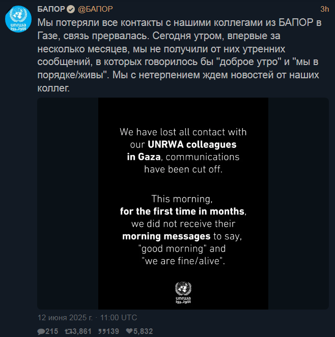Open the 12 июня 2025 г. date link
This screenshot has width=335, height=337.
(x=65, y=318)
